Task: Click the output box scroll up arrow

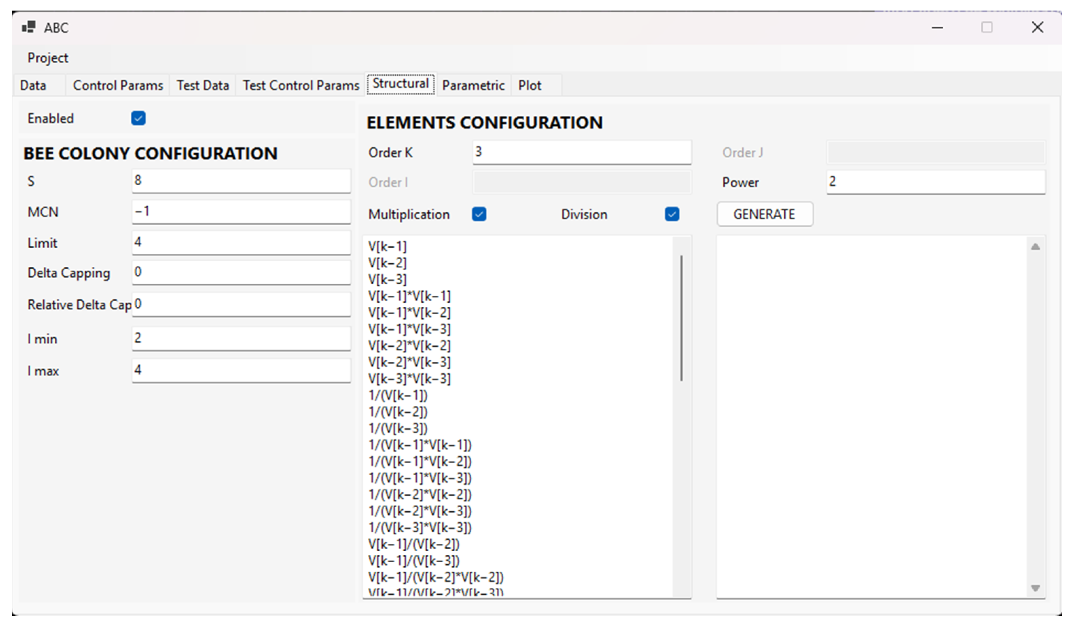Action: (x=1035, y=246)
